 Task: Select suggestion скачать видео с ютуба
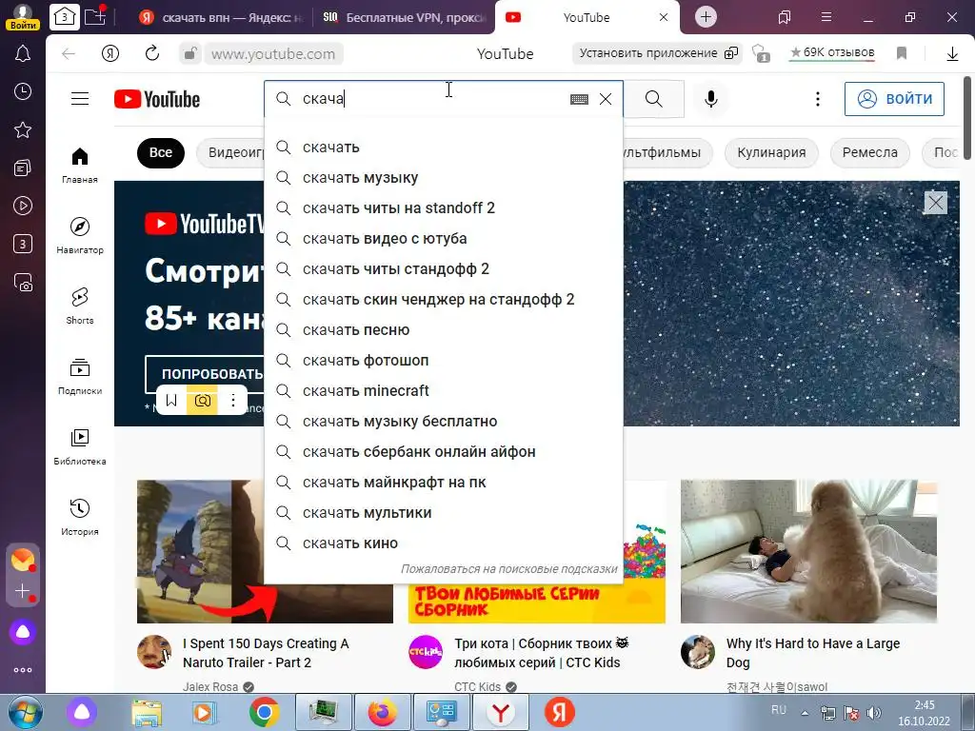[444, 239]
